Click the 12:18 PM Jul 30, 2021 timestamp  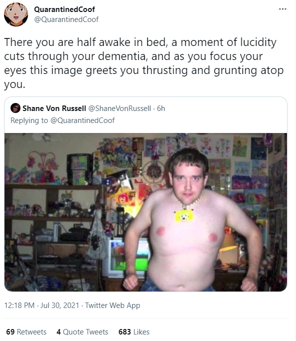[42, 305]
